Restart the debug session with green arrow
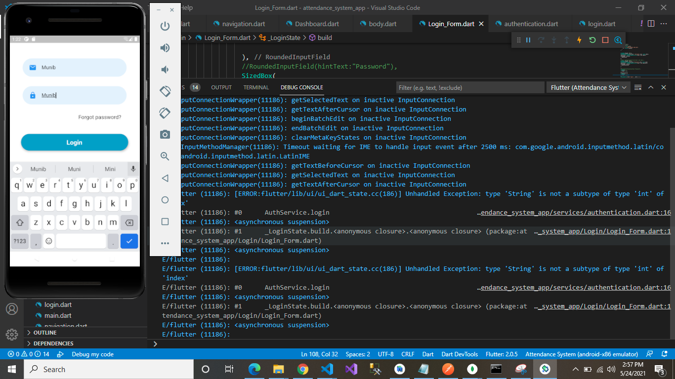The image size is (675, 379). [592, 40]
